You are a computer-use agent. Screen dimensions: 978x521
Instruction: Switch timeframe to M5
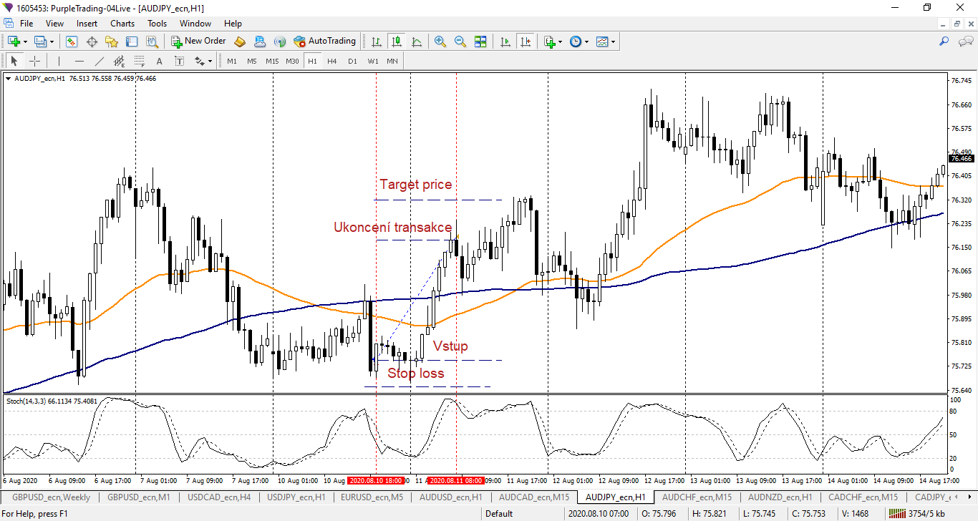(x=252, y=61)
